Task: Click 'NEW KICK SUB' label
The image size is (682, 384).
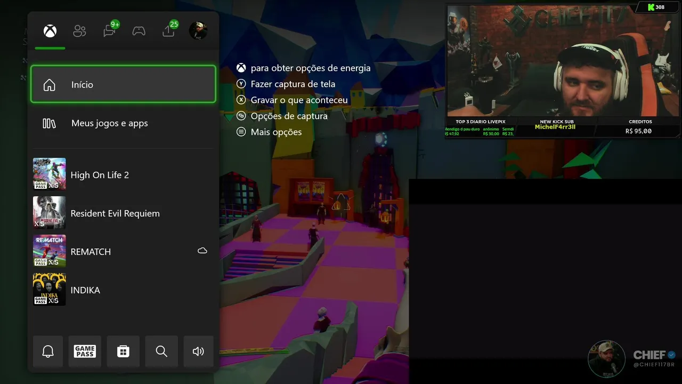Action: point(556,122)
